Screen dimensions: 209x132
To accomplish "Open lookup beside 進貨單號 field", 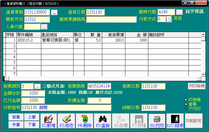I will (54, 12).
